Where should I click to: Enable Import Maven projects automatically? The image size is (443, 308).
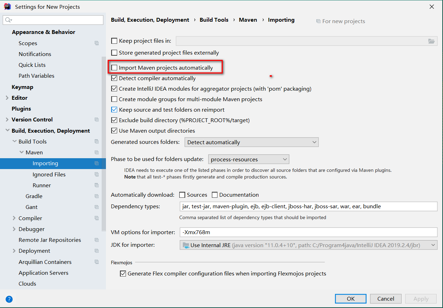pyautogui.click(x=114, y=68)
